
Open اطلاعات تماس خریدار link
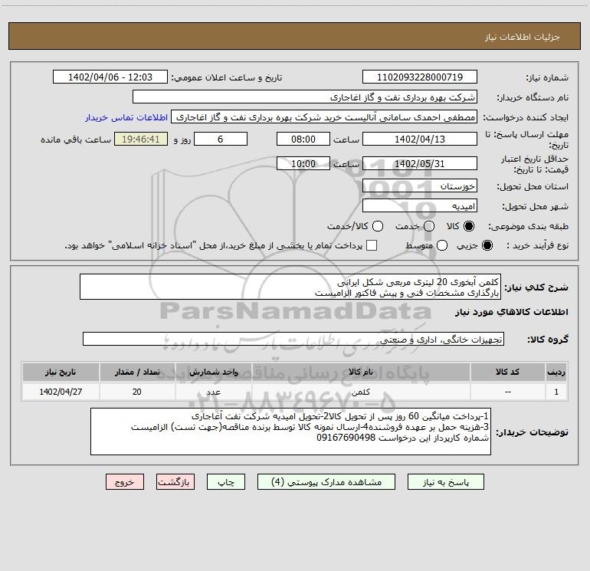pyautogui.click(x=126, y=117)
